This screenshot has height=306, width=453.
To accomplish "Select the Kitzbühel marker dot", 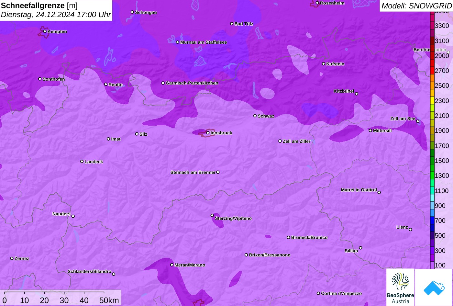I will coord(357,94).
